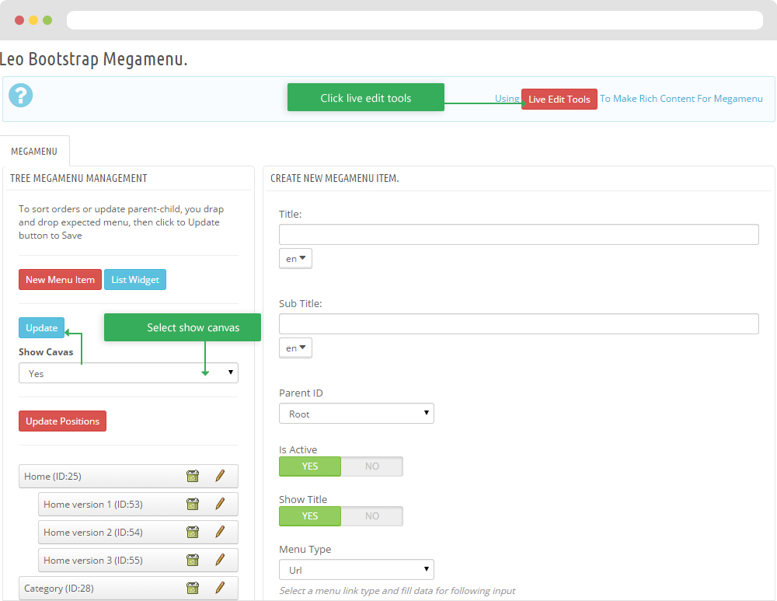Click the green window maximize dot
The height and width of the screenshot is (601, 777).
tap(47, 20)
